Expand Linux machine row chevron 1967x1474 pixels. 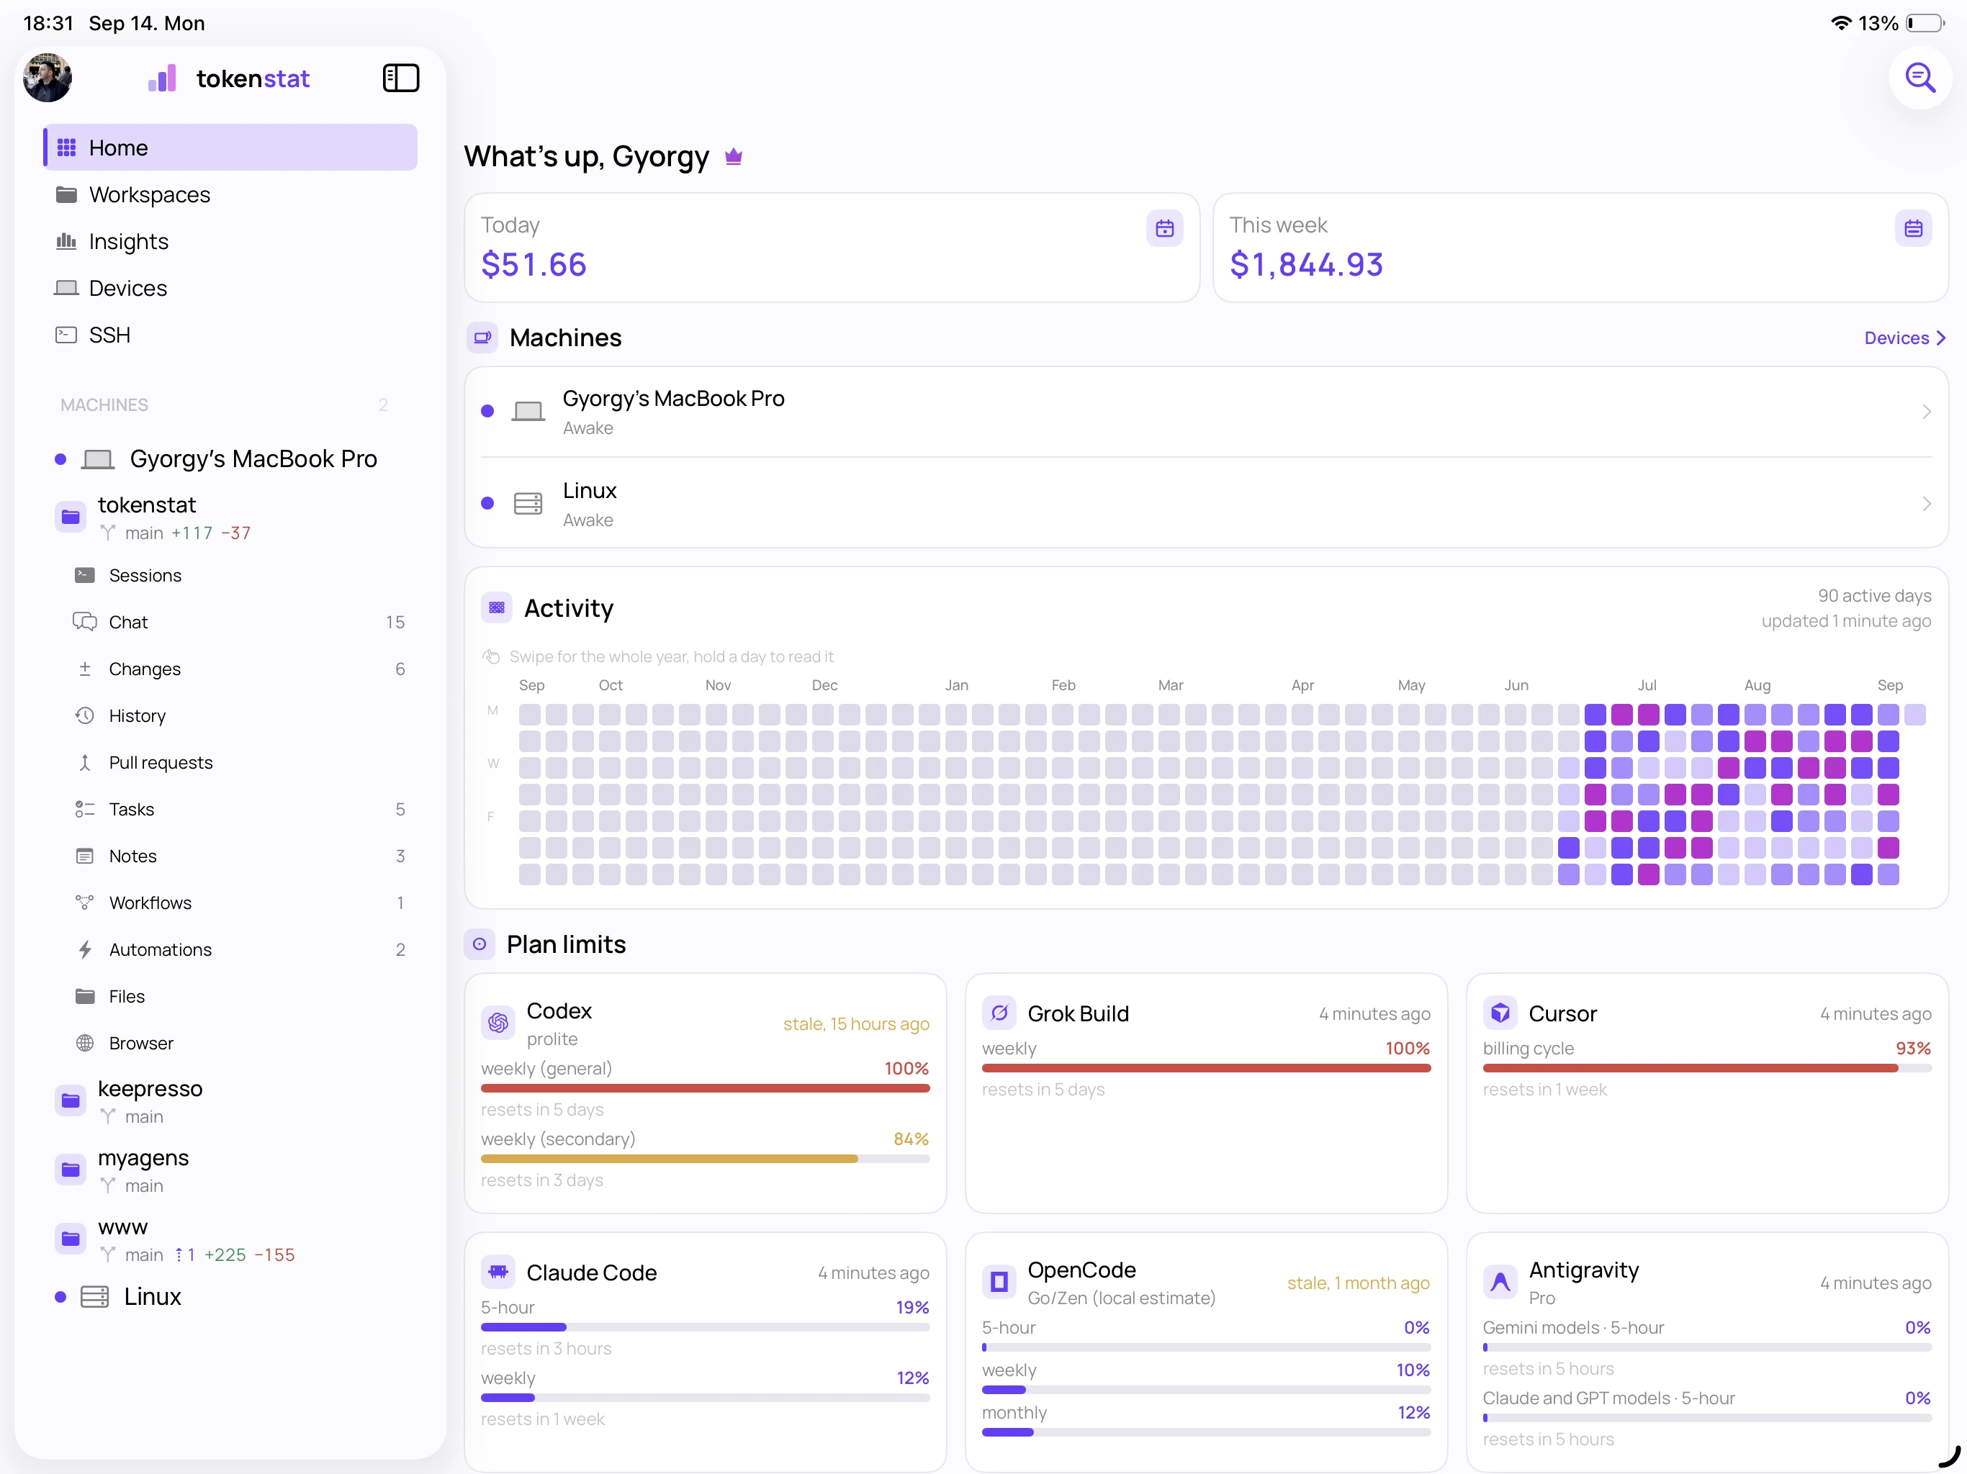coord(1926,504)
